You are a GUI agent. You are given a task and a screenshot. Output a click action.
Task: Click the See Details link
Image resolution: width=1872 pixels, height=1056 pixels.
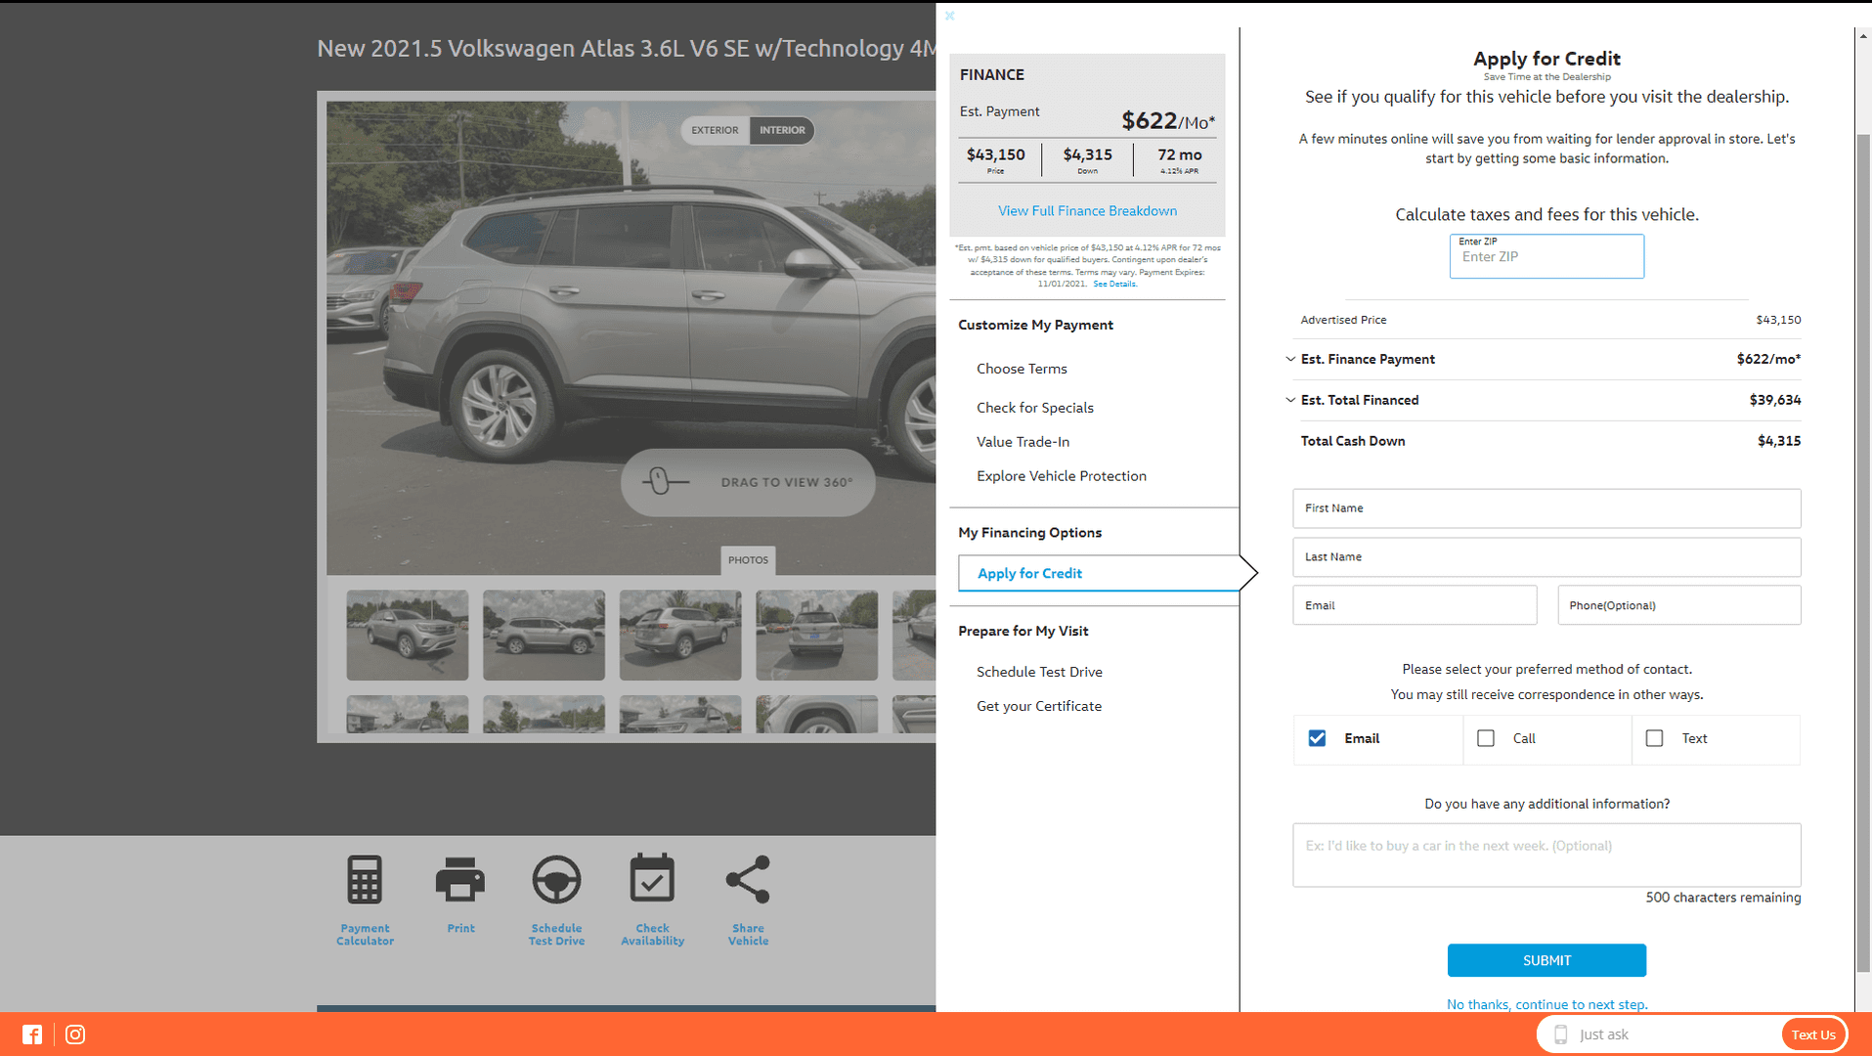click(x=1114, y=284)
